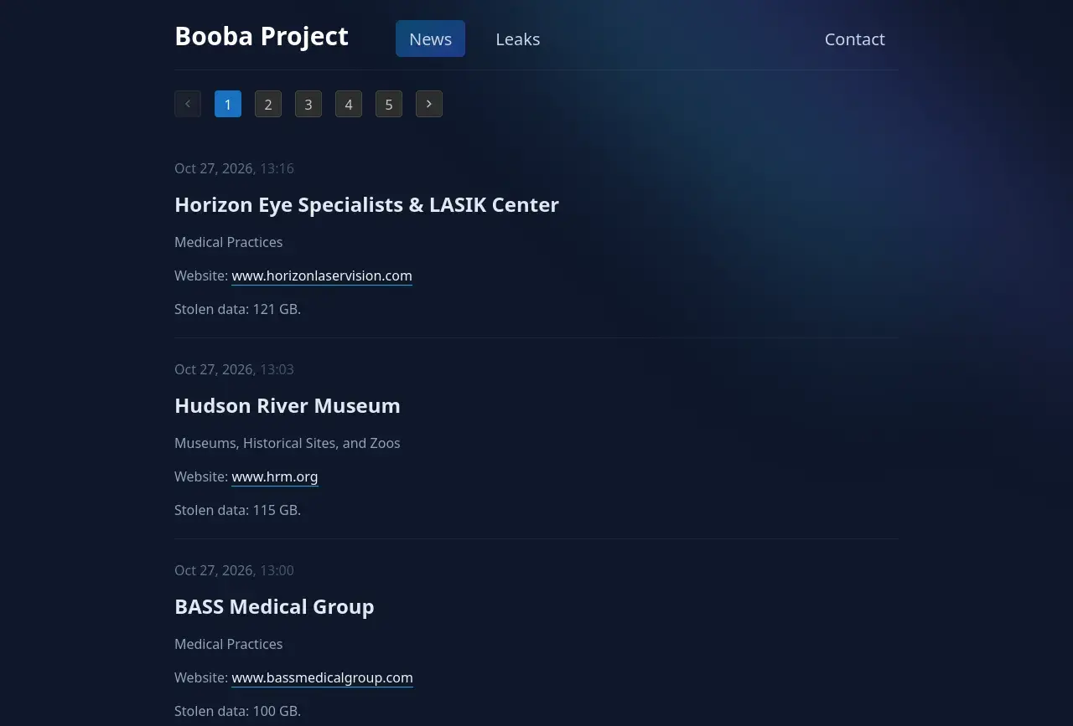Go to next page using right chevron
The image size is (1073, 726).
pos(429,104)
